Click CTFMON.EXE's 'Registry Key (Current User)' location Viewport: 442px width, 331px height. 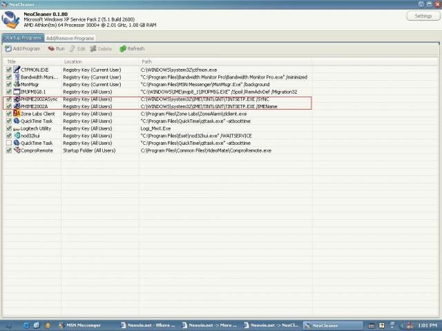(x=92, y=70)
